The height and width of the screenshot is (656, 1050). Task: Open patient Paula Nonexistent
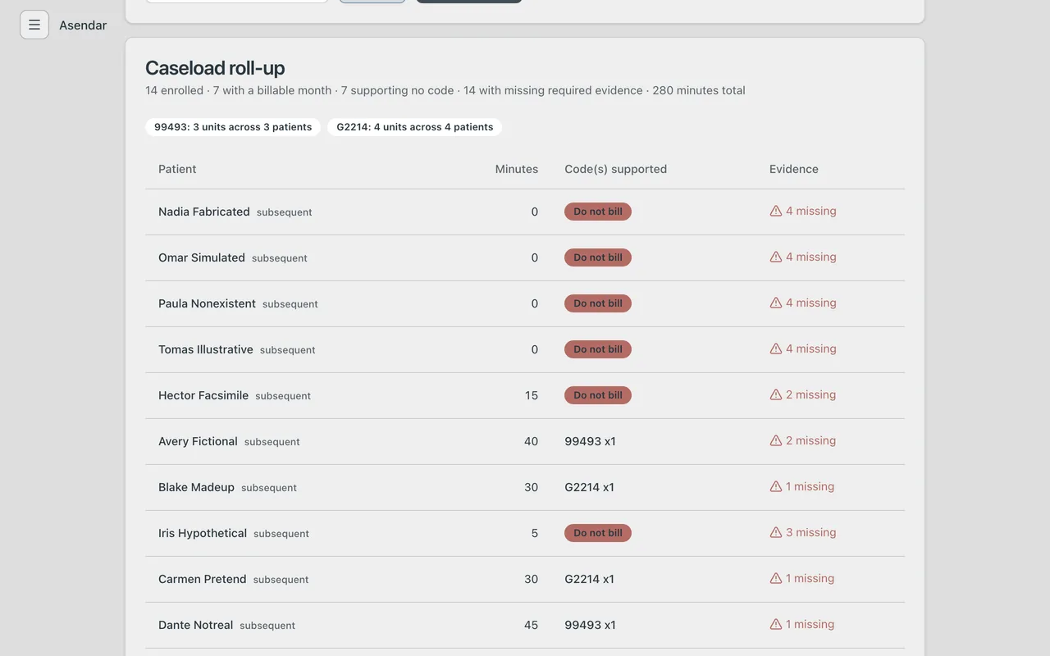[207, 303]
